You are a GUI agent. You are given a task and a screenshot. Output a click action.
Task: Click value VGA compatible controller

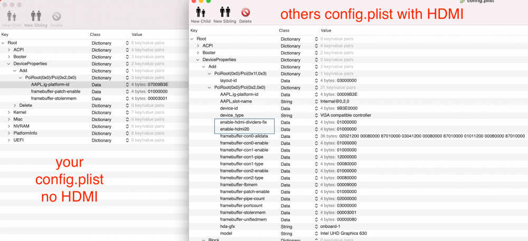[346, 115]
